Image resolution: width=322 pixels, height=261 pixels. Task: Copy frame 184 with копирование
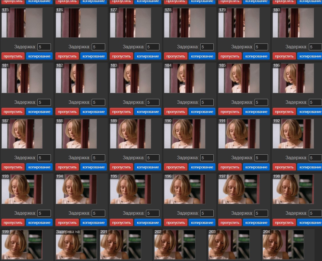point(202,111)
